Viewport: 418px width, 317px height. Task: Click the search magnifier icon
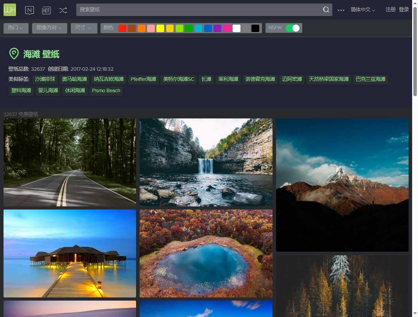tap(326, 9)
